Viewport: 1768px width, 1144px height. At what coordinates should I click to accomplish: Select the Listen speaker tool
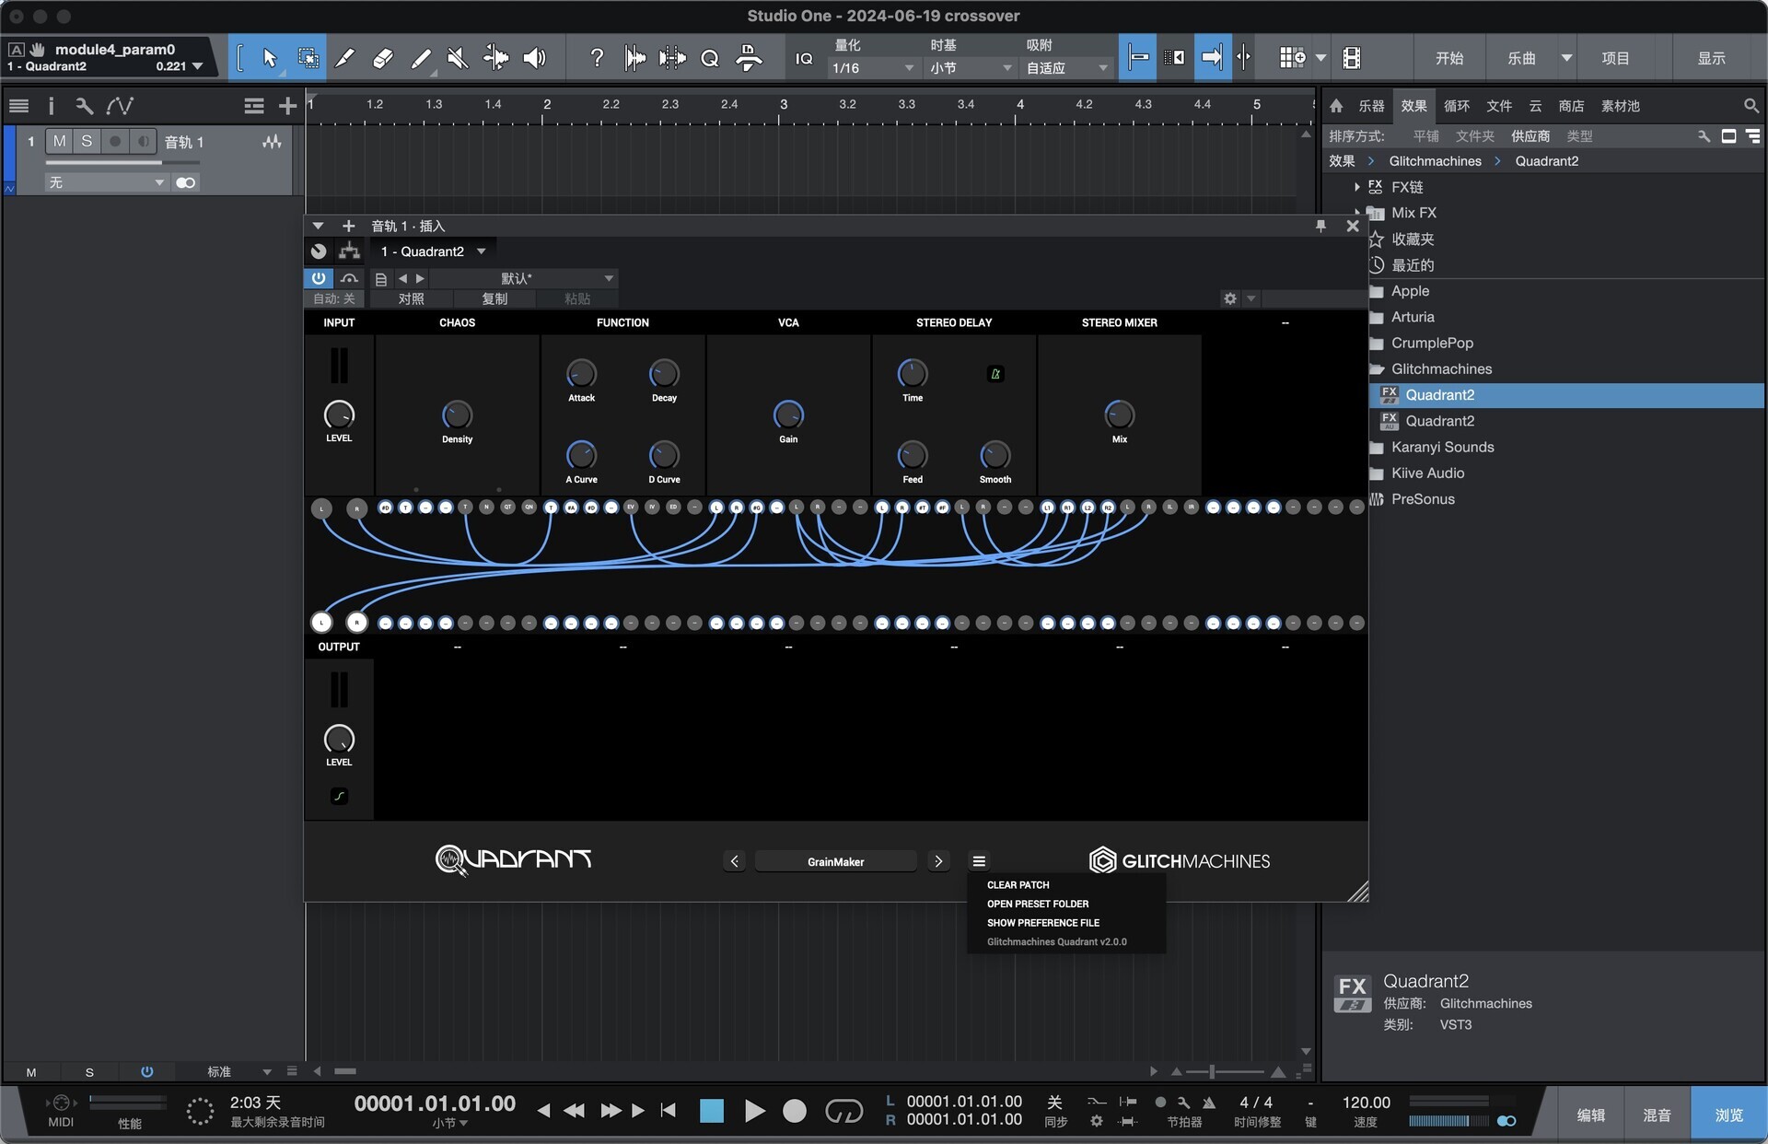click(534, 58)
